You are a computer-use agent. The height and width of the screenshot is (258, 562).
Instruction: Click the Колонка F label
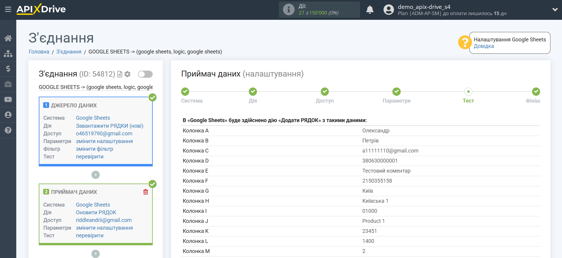pos(195,181)
